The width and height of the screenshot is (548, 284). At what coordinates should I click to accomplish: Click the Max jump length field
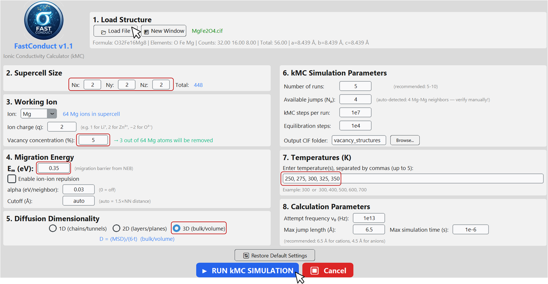pos(369,230)
